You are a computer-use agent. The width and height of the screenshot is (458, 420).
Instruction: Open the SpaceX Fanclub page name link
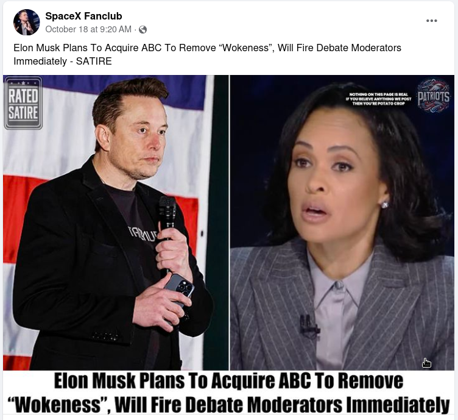(83, 16)
